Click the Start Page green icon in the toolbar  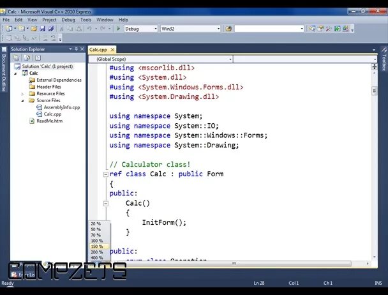click(x=337, y=29)
